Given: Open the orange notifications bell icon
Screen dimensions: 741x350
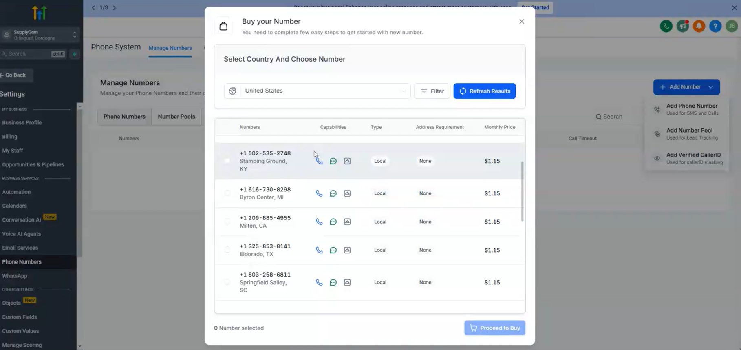Looking at the screenshot, I should [x=699, y=26].
